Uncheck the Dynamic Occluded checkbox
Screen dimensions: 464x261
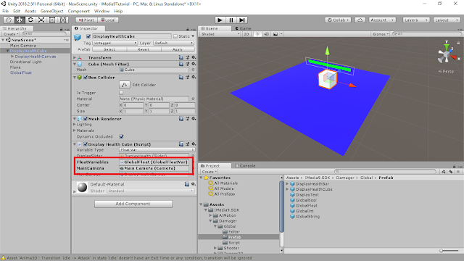tap(121, 136)
